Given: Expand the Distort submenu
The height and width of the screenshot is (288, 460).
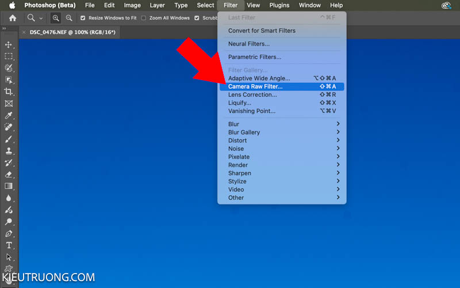Looking at the screenshot, I should (x=282, y=141).
